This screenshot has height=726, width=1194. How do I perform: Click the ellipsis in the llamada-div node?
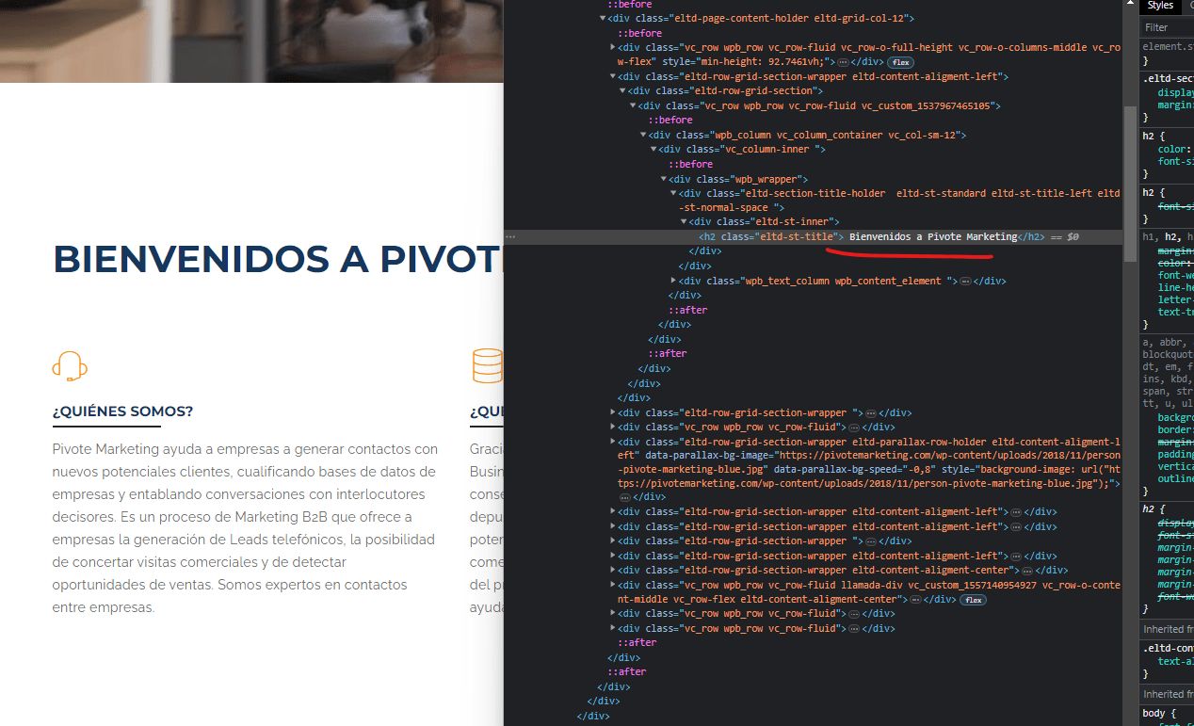pyautogui.click(x=915, y=600)
